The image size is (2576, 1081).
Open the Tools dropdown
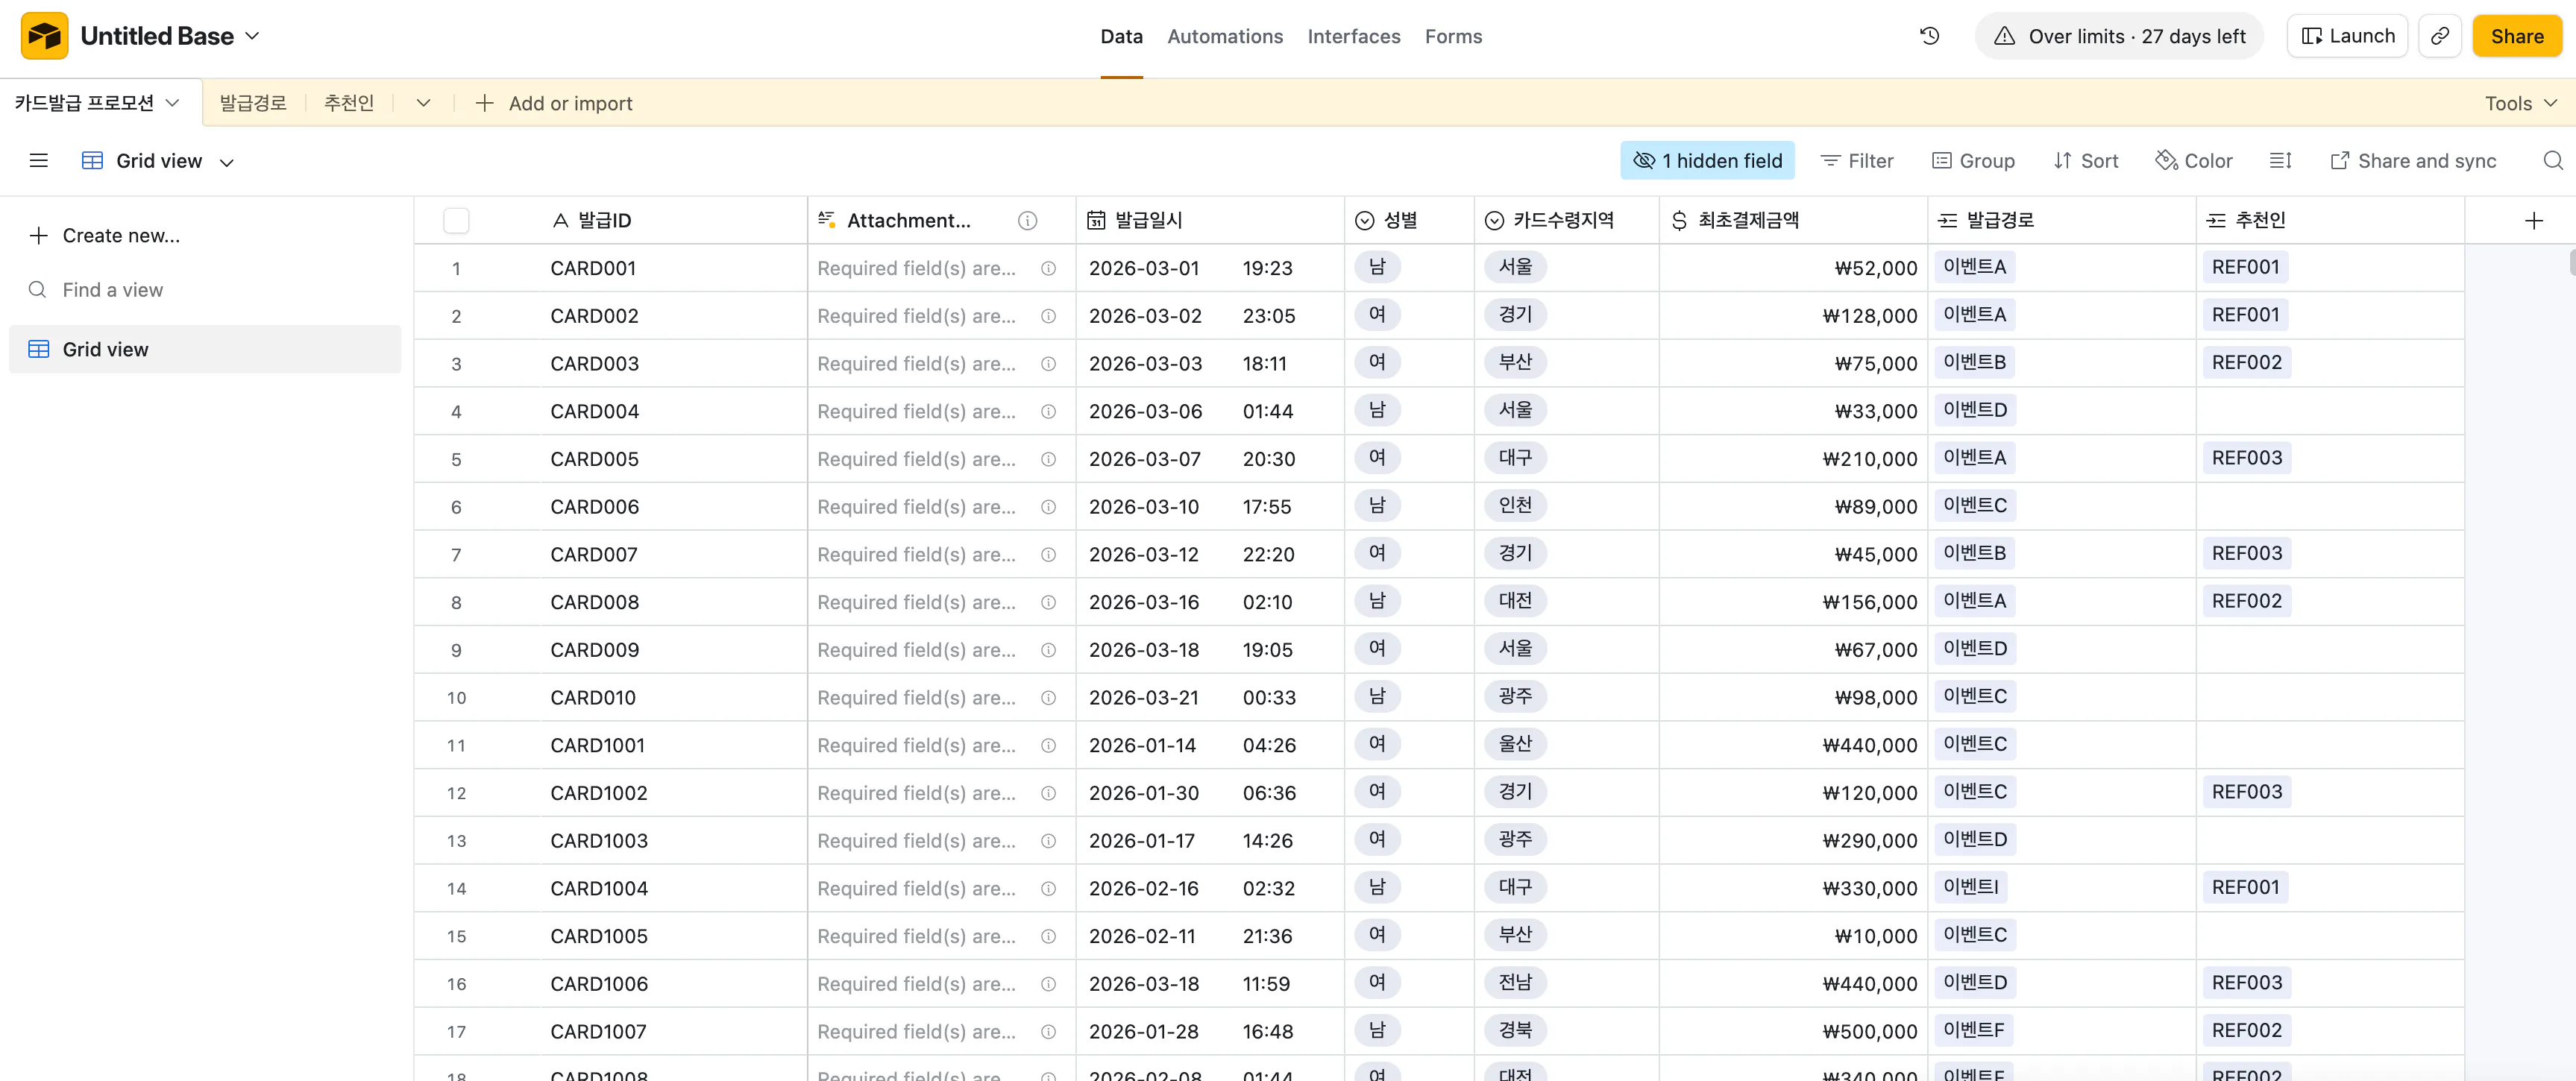2519,103
